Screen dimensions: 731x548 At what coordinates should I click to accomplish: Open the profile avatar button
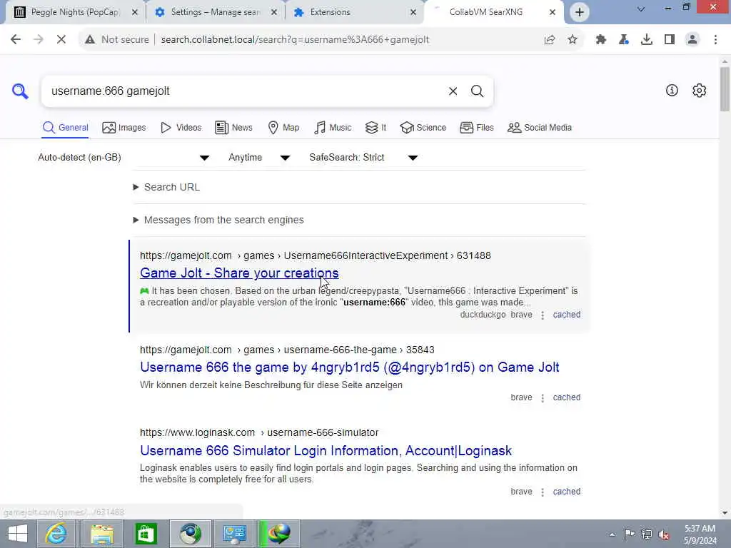692,40
